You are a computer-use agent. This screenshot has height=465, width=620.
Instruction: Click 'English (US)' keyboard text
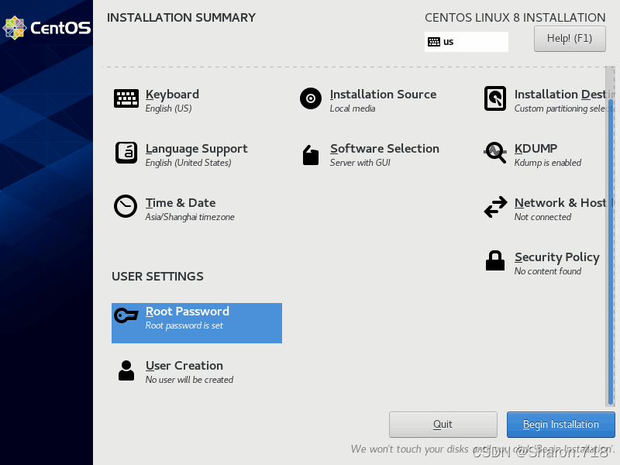click(168, 108)
